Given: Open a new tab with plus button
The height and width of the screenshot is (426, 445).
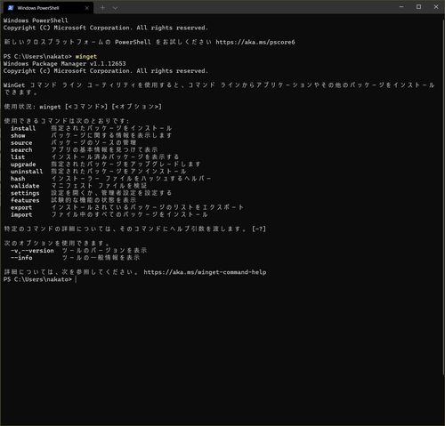Looking at the screenshot, I should click(x=102, y=8).
